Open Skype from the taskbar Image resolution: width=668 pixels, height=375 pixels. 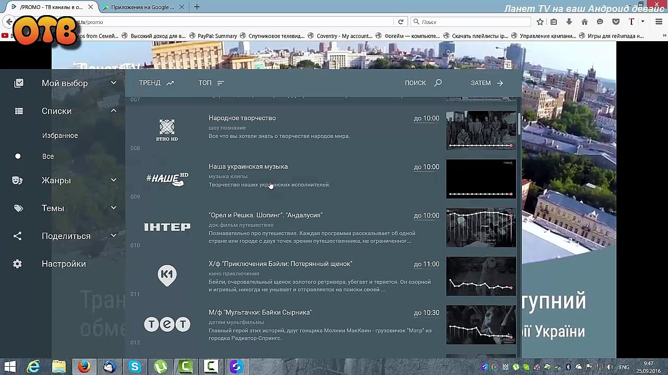pyautogui.click(x=135, y=367)
